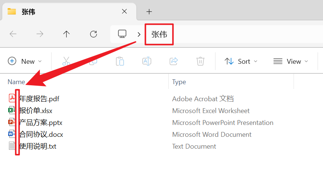Click the Rename icon
The image size is (323, 172).
pyautogui.click(x=147, y=61)
